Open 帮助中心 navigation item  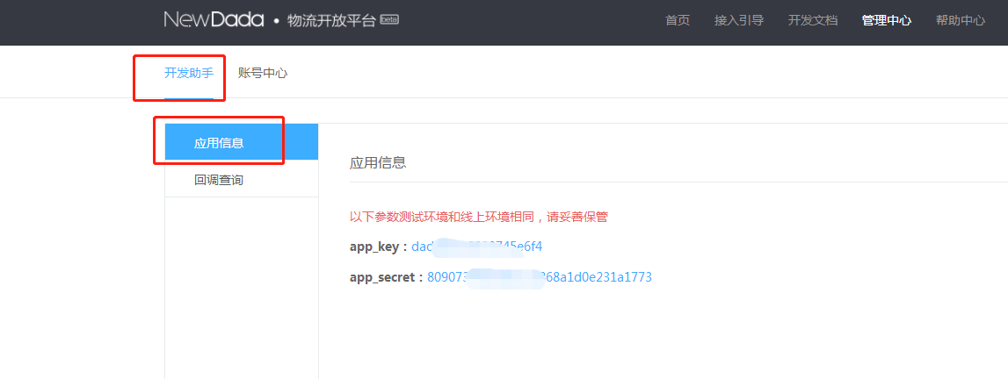point(961,20)
